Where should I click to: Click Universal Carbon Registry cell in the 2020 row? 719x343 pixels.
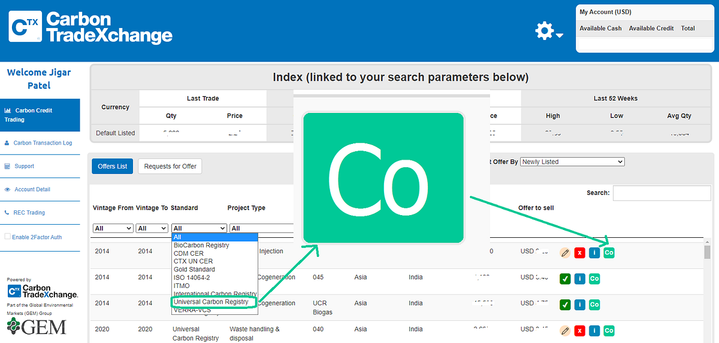(196, 333)
